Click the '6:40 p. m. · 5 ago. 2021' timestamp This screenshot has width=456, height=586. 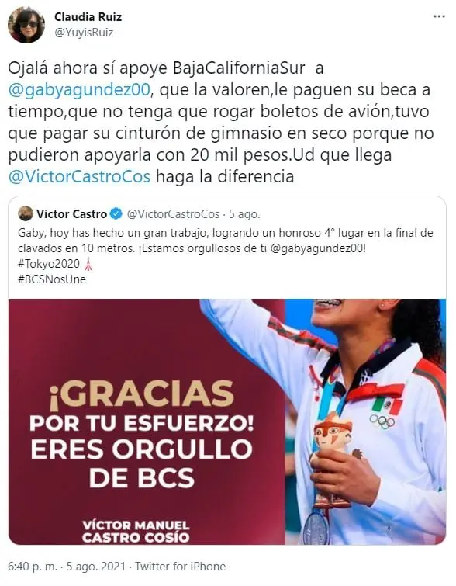[67, 566]
